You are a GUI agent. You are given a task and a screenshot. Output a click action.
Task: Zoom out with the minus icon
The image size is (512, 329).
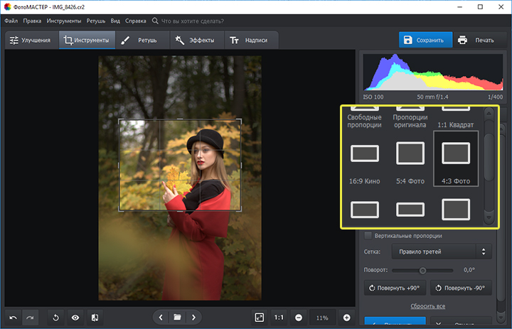click(x=298, y=317)
